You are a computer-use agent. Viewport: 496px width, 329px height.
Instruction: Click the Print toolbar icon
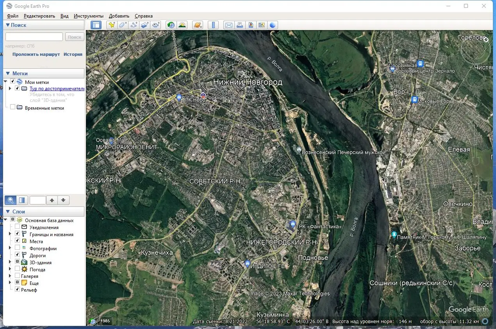pos(240,25)
